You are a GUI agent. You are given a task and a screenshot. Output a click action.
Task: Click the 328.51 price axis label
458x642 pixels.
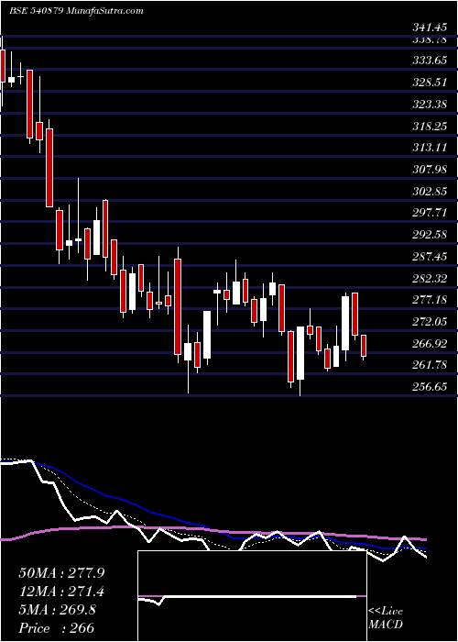(429, 83)
